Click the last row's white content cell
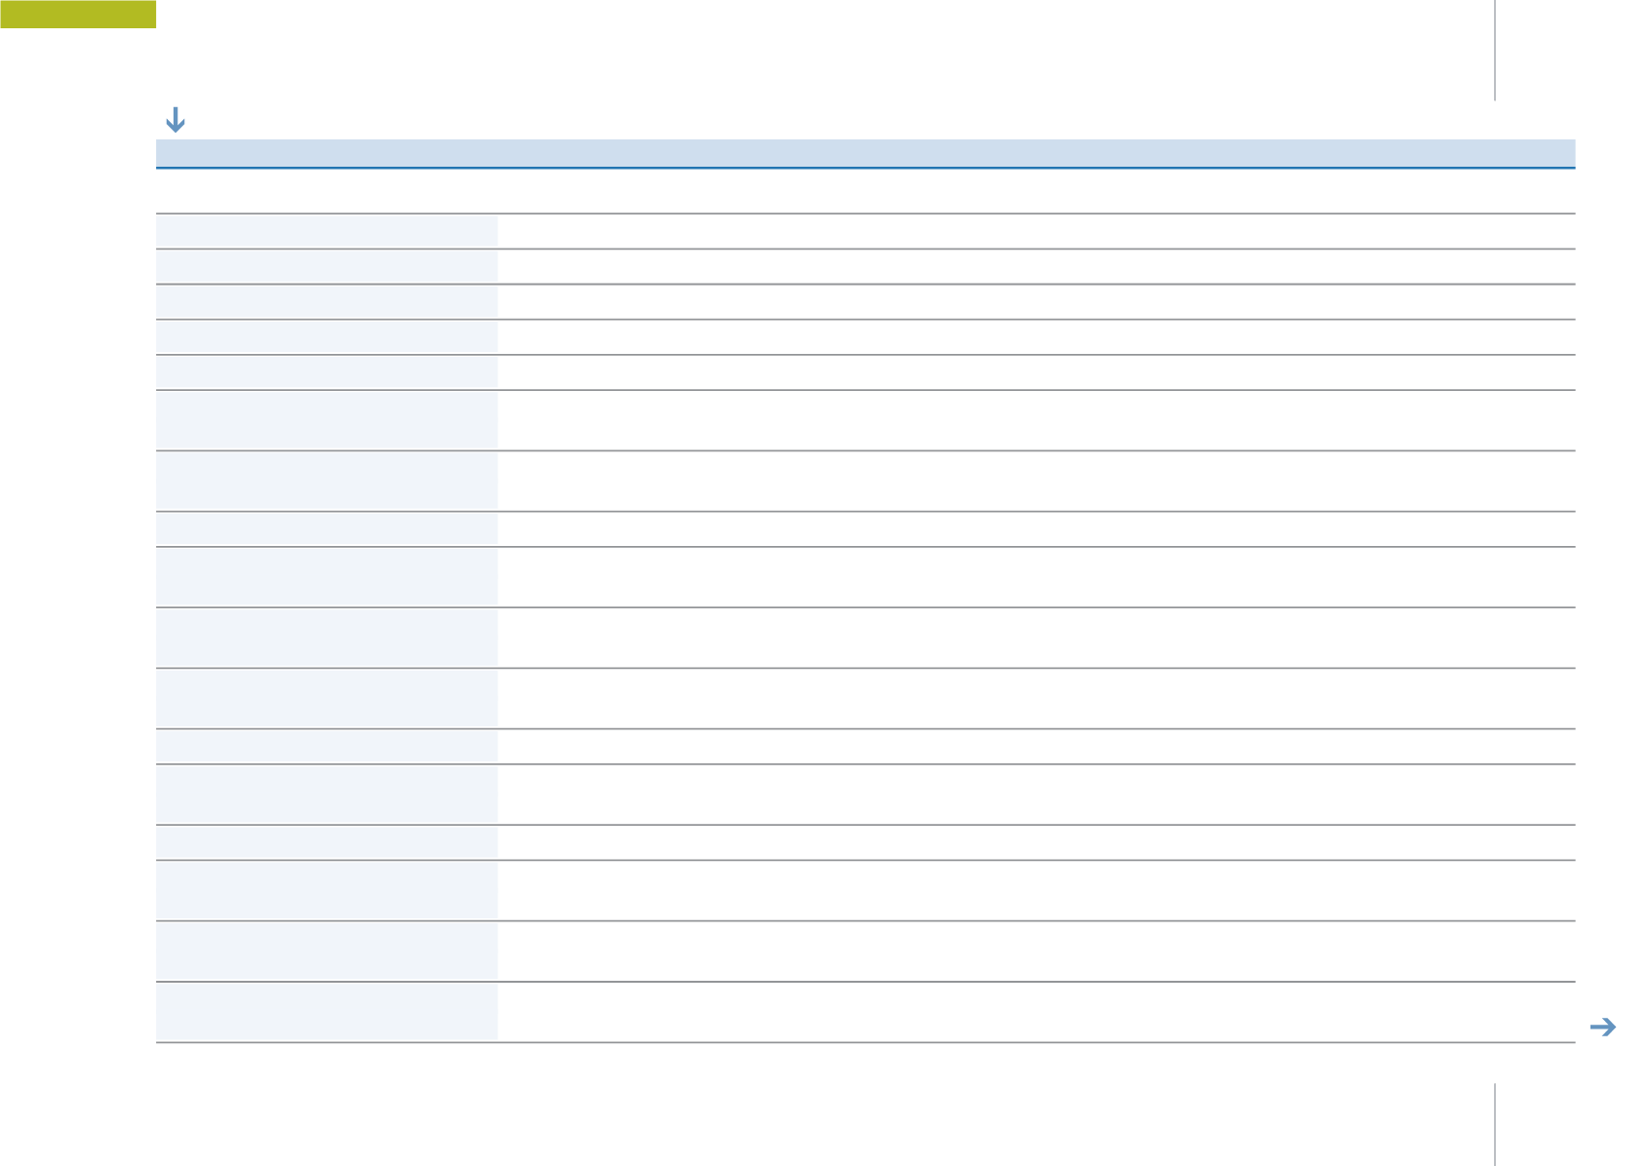 pos(1036,1011)
